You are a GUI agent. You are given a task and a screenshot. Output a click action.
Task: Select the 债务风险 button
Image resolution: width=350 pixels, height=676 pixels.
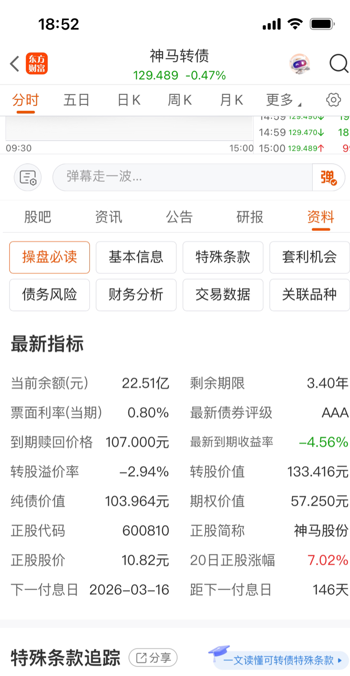point(50,295)
